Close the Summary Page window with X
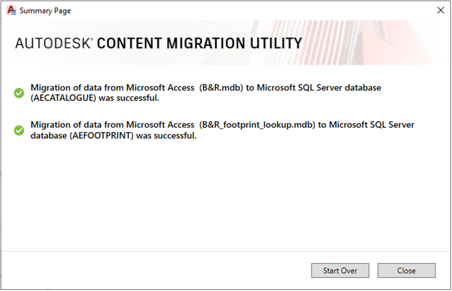The height and width of the screenshot is (291, 452). pos(440,10)
